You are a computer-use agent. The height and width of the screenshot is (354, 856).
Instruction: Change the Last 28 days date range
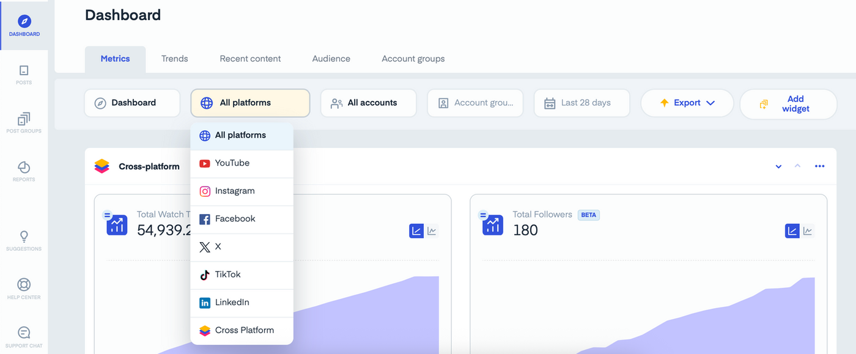[581, 103]
